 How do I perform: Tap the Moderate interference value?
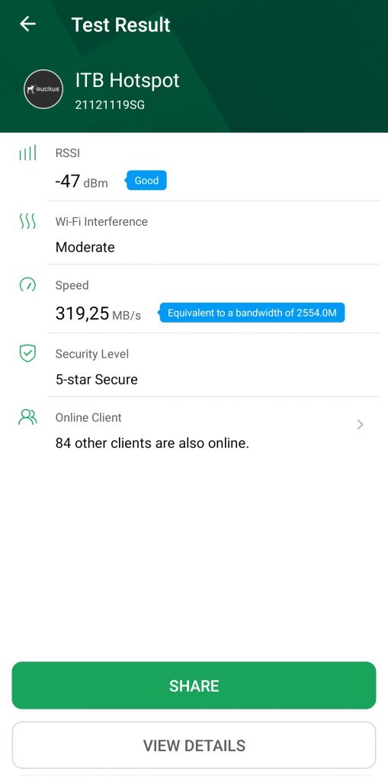click(85, 247)
